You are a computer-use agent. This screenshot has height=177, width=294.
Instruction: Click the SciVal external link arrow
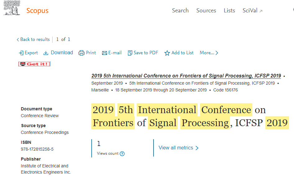(261, 11)
